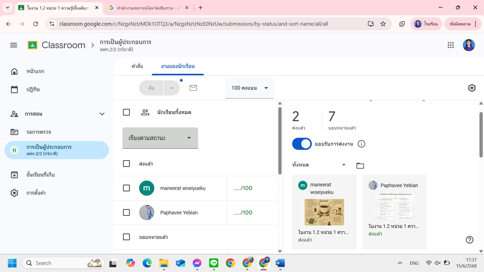This screenshot has height=272, width=484.
Task: Select all students checkbox
Action: coord(126,112)
